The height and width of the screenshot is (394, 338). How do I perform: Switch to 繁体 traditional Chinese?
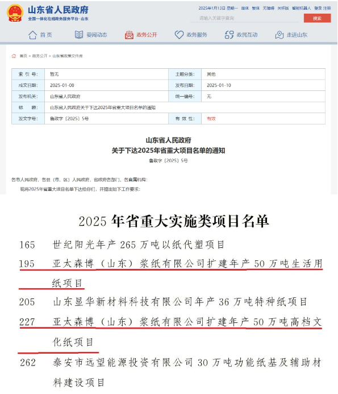tap(256, 8)
